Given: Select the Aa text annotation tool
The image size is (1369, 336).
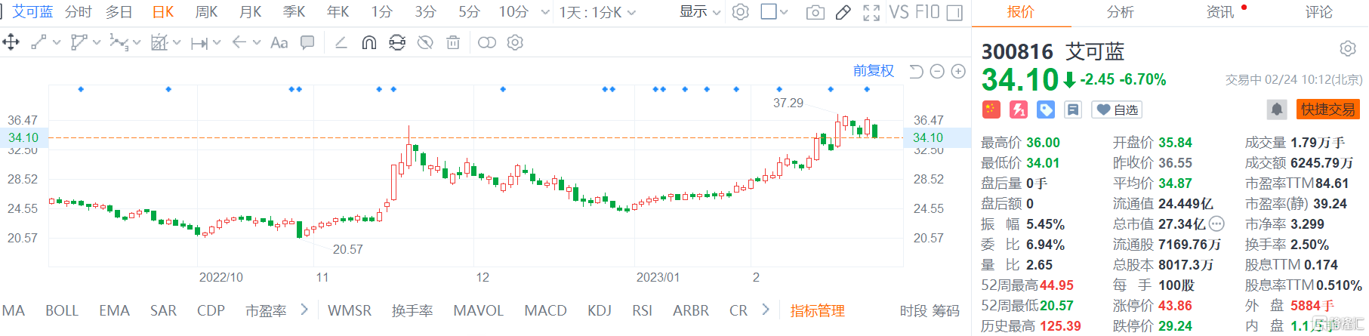Looking at the screenshot, I should 279,43.
